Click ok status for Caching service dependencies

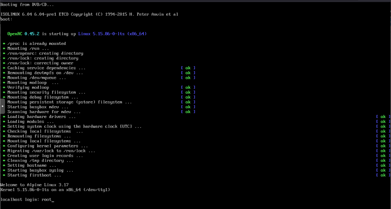[188, 68]
